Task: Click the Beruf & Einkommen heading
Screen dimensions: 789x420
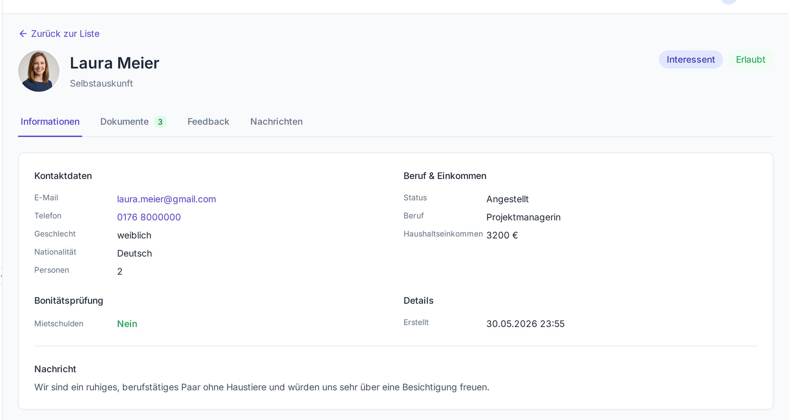Action: pyautogui.click(x=445, y=176)
